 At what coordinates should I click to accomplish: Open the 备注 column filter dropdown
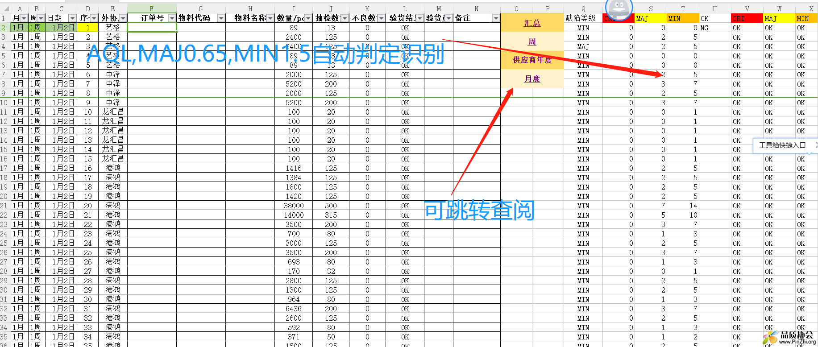click(x=496, y=18)
